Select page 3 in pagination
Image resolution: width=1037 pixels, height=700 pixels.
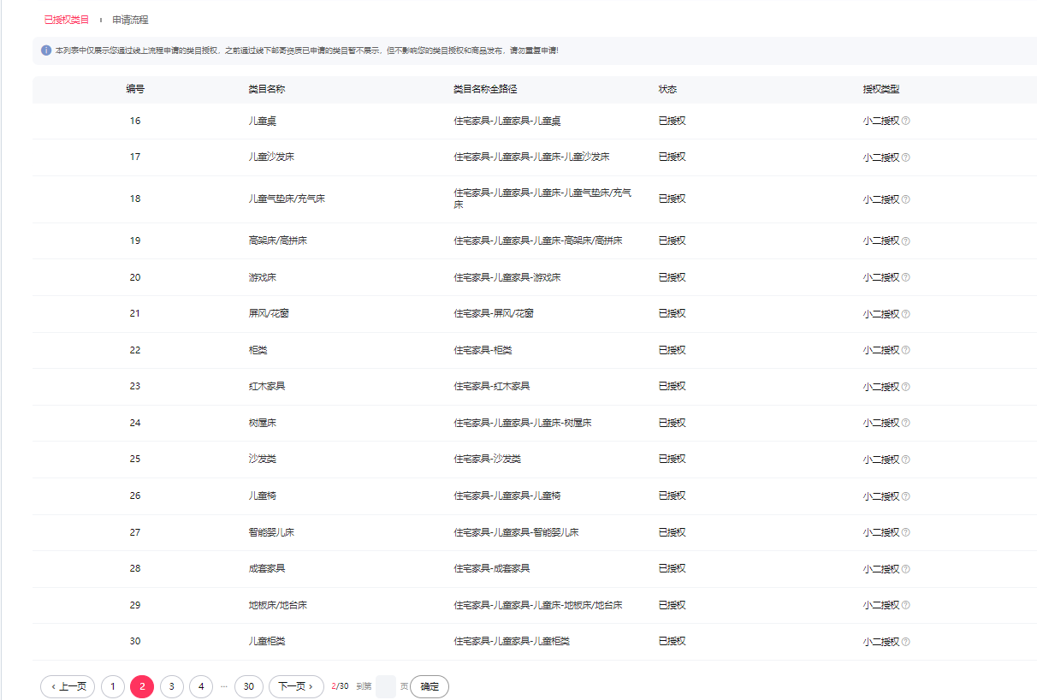[171, 686]
